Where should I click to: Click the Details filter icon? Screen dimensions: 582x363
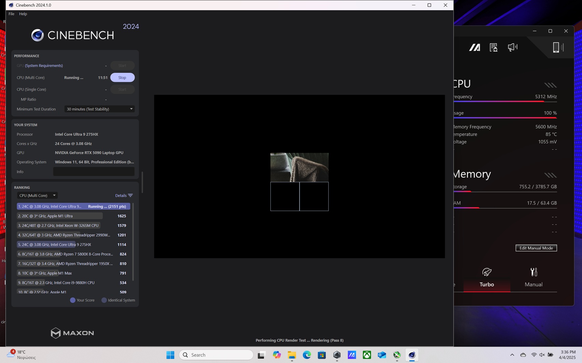point(130,195)
